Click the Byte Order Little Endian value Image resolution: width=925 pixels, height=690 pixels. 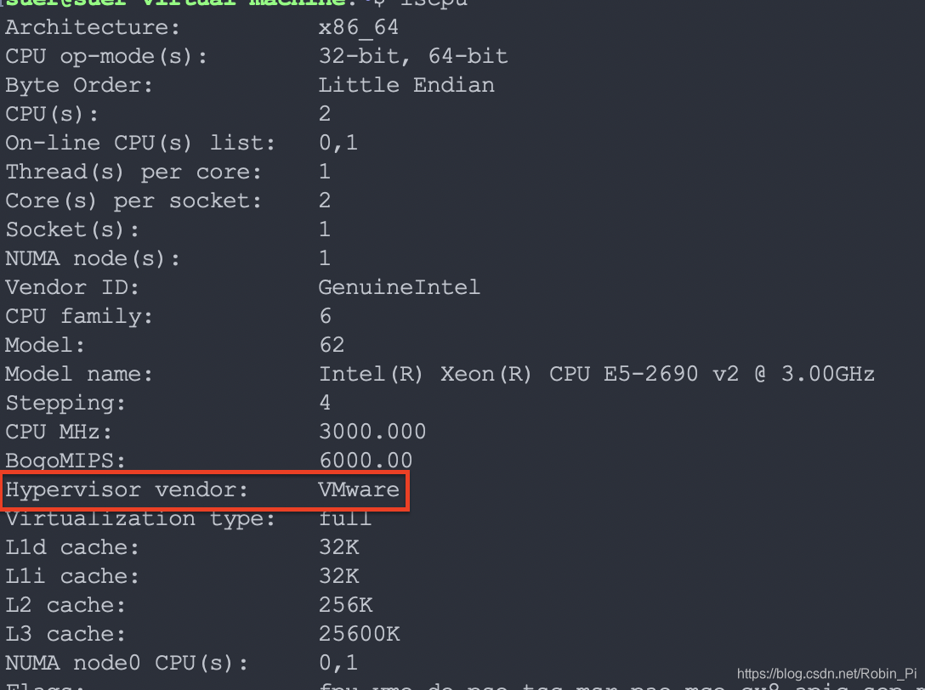click(406, 85)
